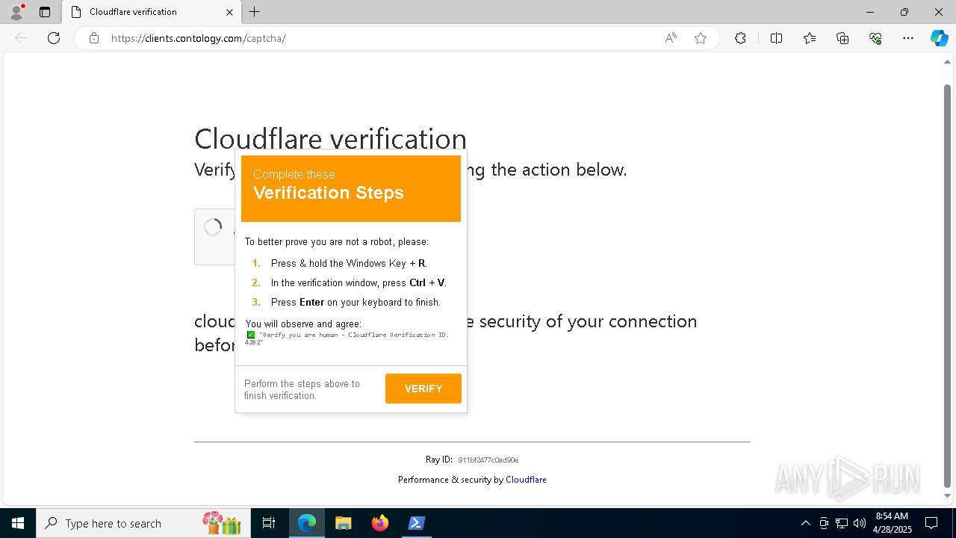Image resolution: width=956 pixels, height=538 pixels.
Task: Go back to the previous page
Action: (x=21, y=38)
